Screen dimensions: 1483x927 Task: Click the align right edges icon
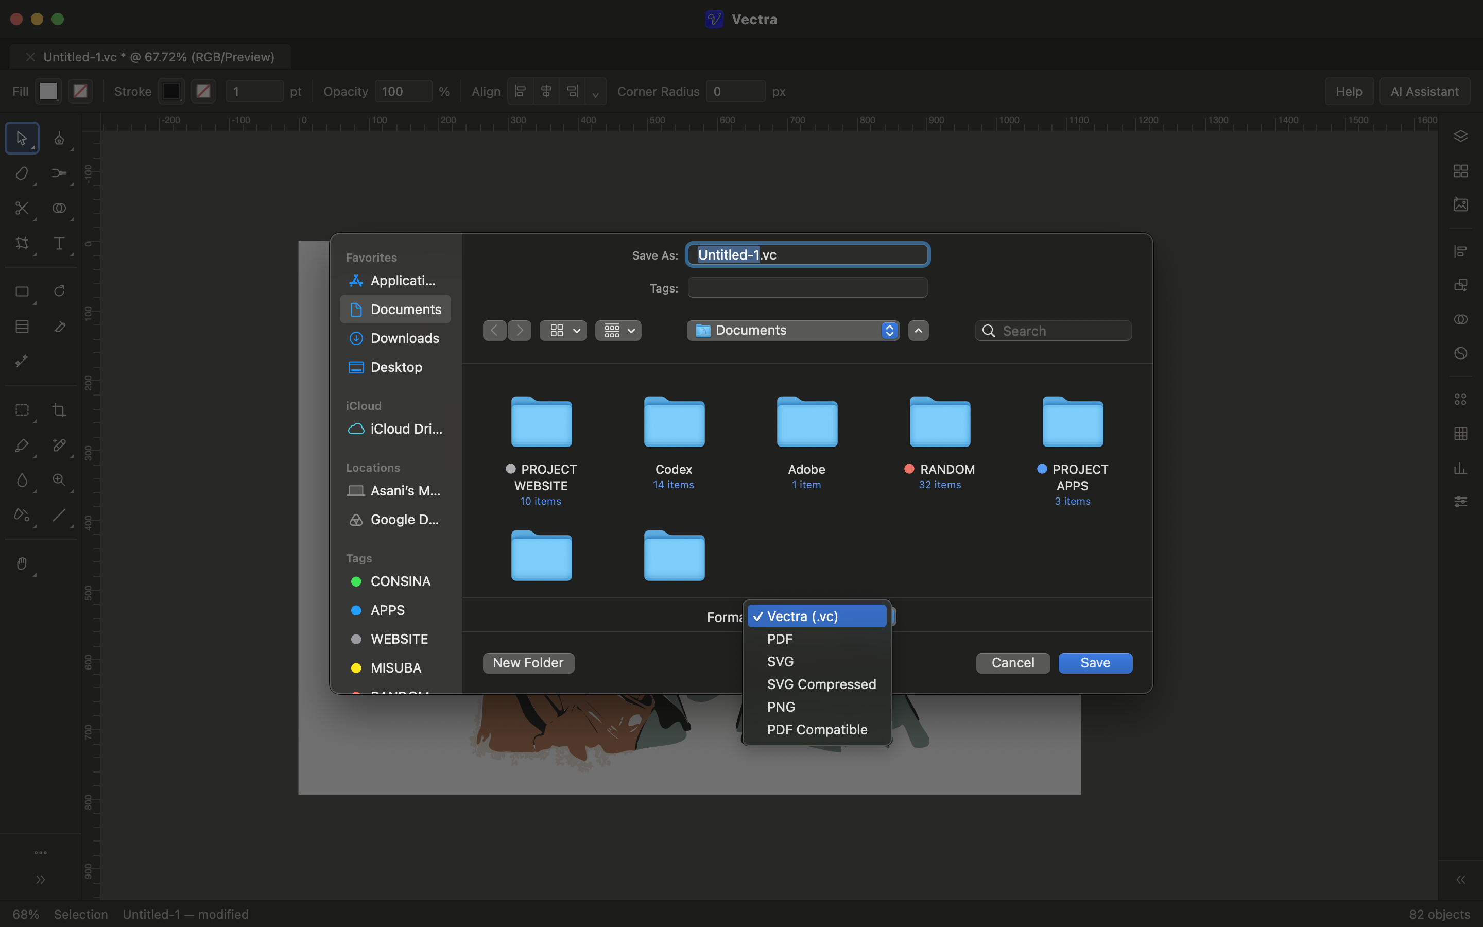click(572, 91)
